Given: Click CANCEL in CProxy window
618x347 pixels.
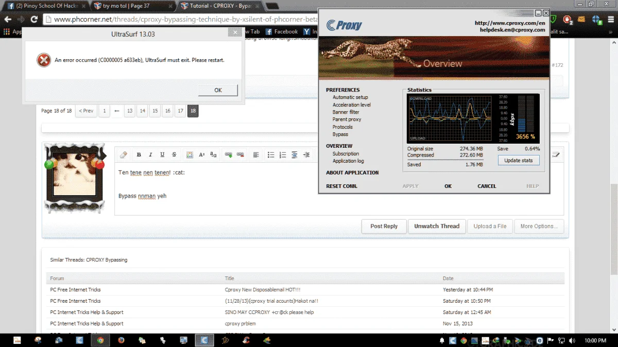Looking at the screenshot, I should pyautogui.click(x=487, y=186).
